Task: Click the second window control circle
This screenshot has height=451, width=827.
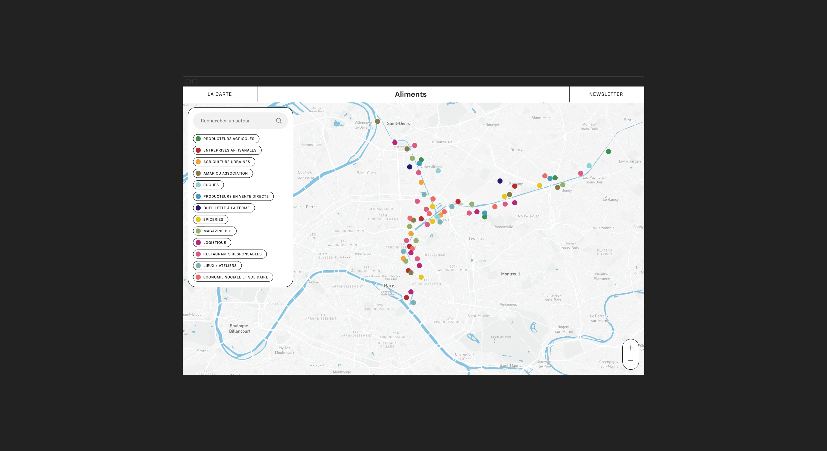Action: [195, 82]
